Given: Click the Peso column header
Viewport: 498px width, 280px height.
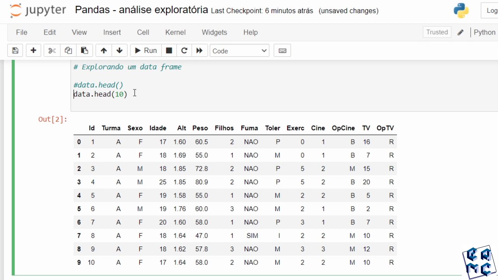Looking at the screenshot, I should tap(200, 128).
